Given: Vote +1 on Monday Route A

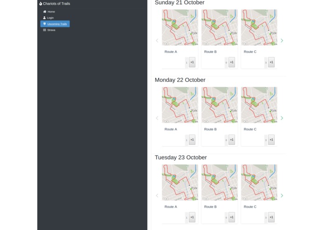Looking at the screenshot, I should click(x=192, y=140).
